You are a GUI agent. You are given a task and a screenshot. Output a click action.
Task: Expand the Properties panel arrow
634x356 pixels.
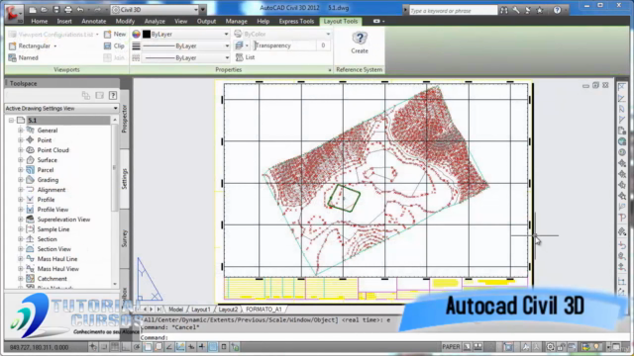coord(330,70)
